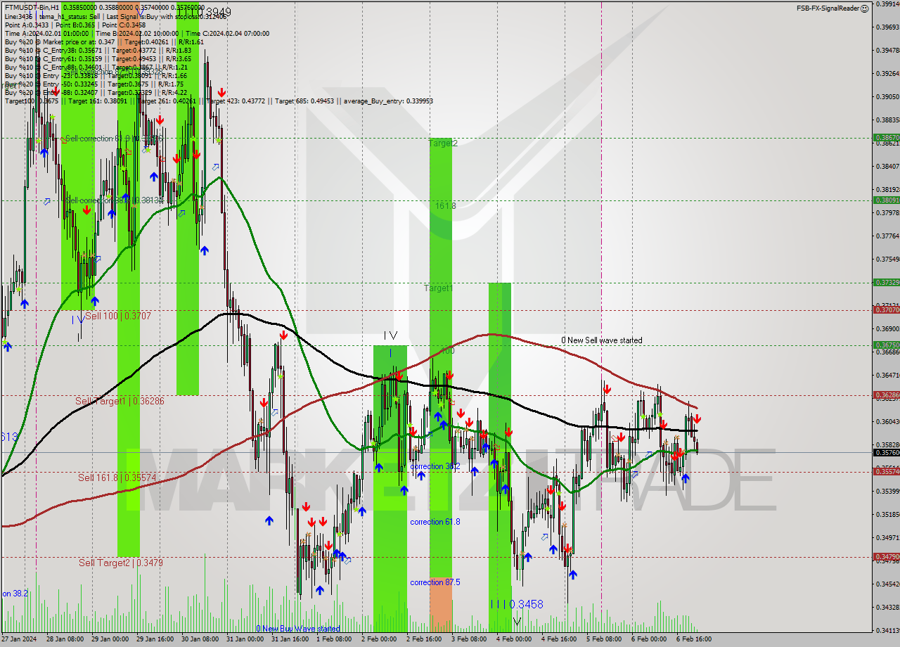The height and width of the screenshot is (647, 900).
Task: Click the '6 Feb 16:00' time axis label
Action: click(694, 639)
